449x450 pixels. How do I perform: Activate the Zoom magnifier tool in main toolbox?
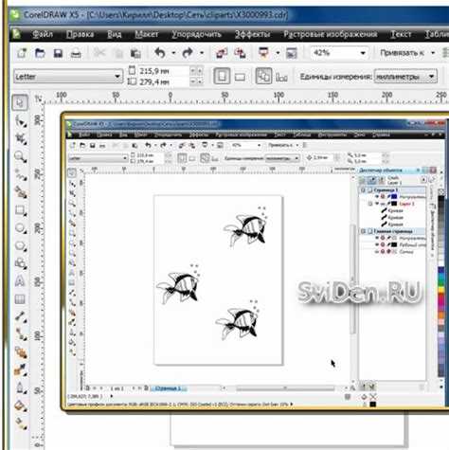(21, 156)
